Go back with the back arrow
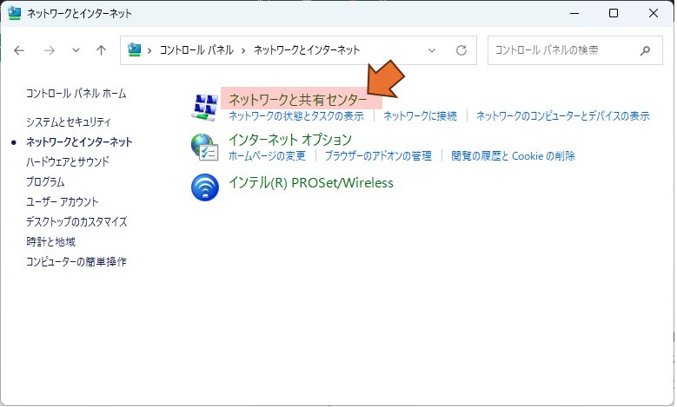 pyautogui.click(x=20, y=50)
